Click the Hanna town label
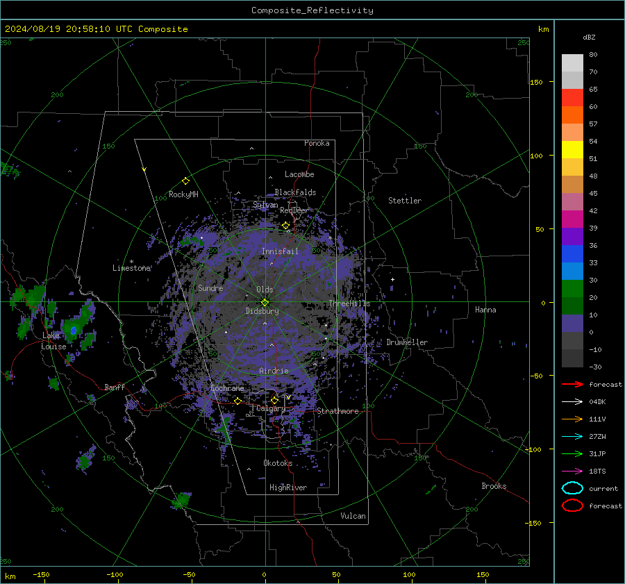 (485, 310)
